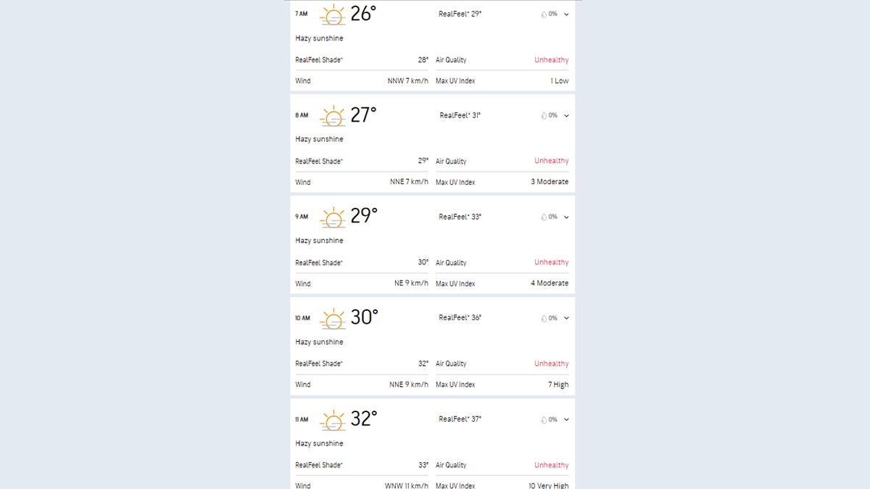Collapse the 10 AM forecast card chevron
The width and height of the screenshot is (870, 489).
(x=566, y=319)
